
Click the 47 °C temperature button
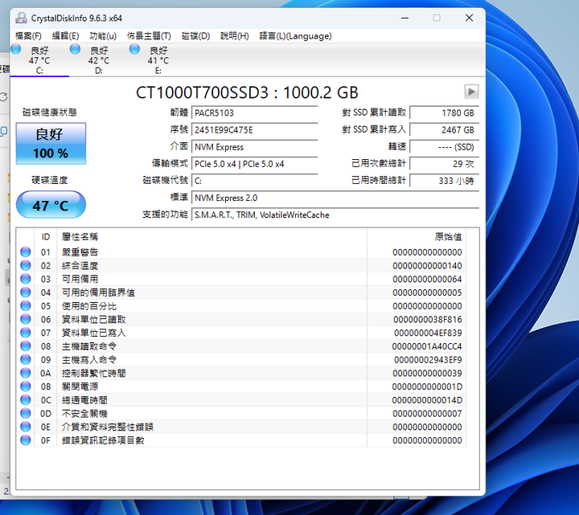[51, 205]
